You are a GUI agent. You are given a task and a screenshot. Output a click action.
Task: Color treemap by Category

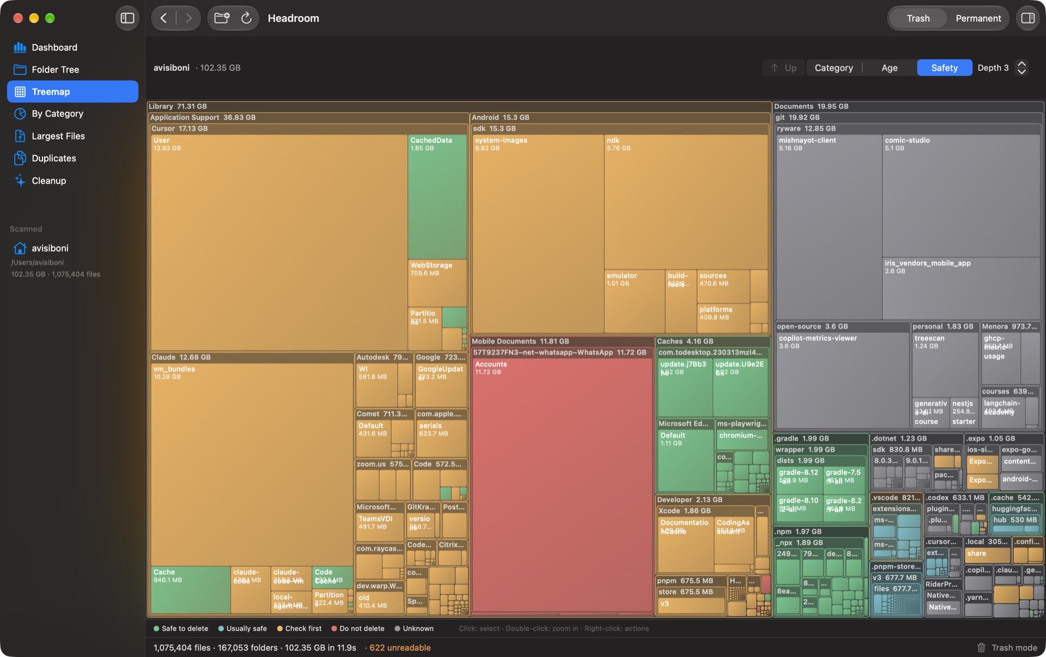(x=834, y=68)
